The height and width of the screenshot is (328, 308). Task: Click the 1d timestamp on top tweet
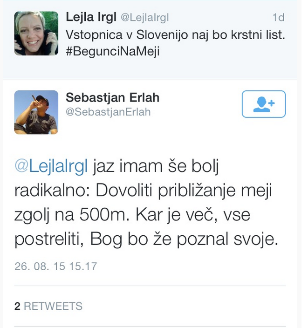click(x=278, y=18)
